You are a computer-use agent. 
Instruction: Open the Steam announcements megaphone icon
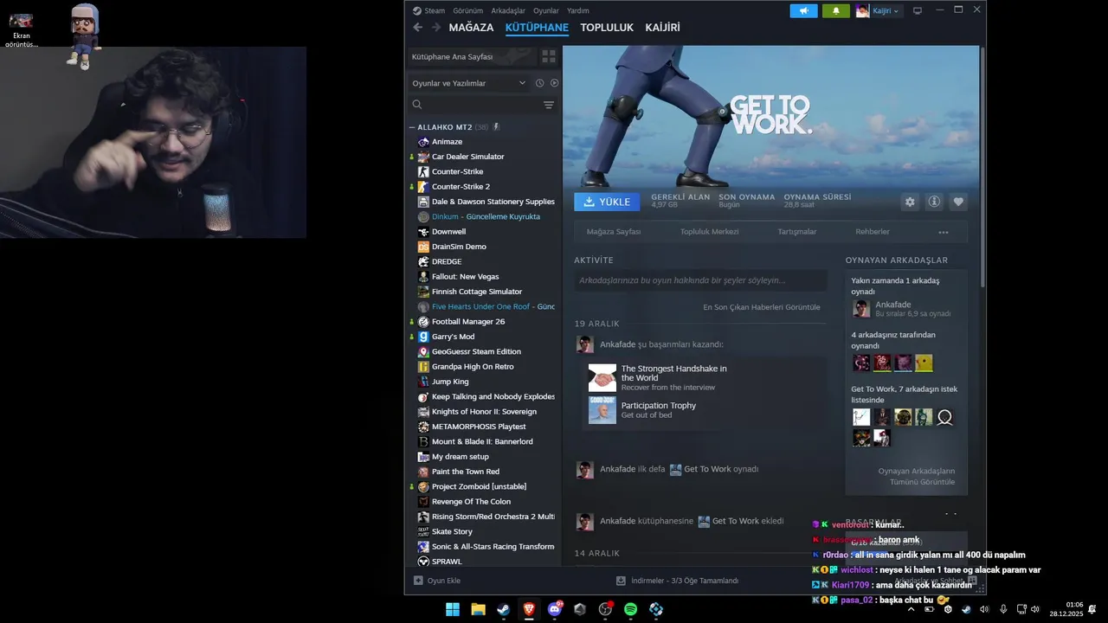click(x=803, y=10)
